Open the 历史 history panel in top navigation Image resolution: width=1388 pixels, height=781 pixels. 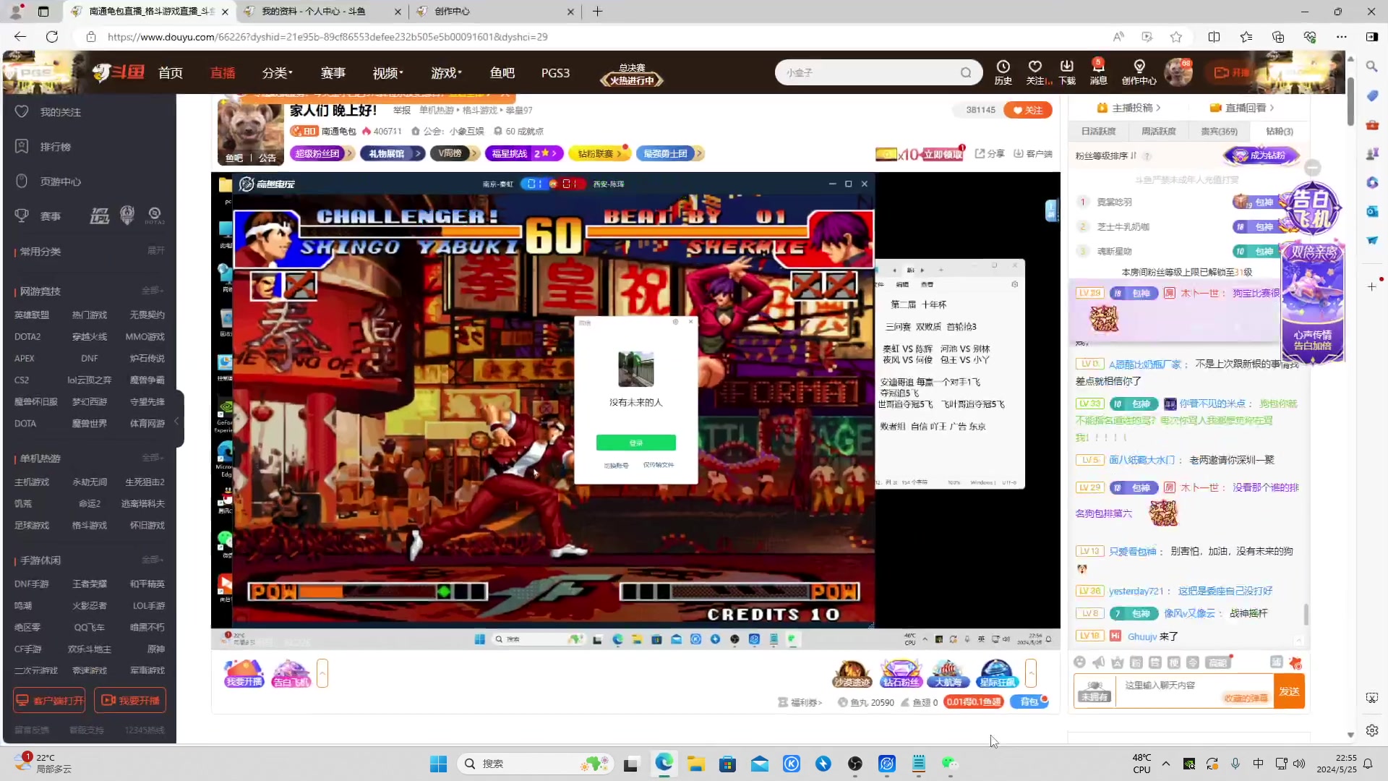point(1003,72)
